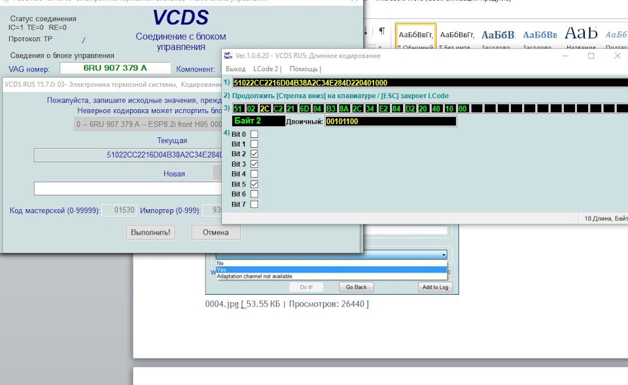628x385 pixels.
Task: Click the greyed field '0 -- 6RU 907 379 A -- ESP8.2i'
Action: click(x=148, y=124)
